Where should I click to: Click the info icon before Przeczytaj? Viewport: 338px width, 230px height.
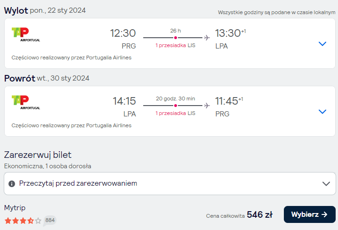[x=12, y=184]
